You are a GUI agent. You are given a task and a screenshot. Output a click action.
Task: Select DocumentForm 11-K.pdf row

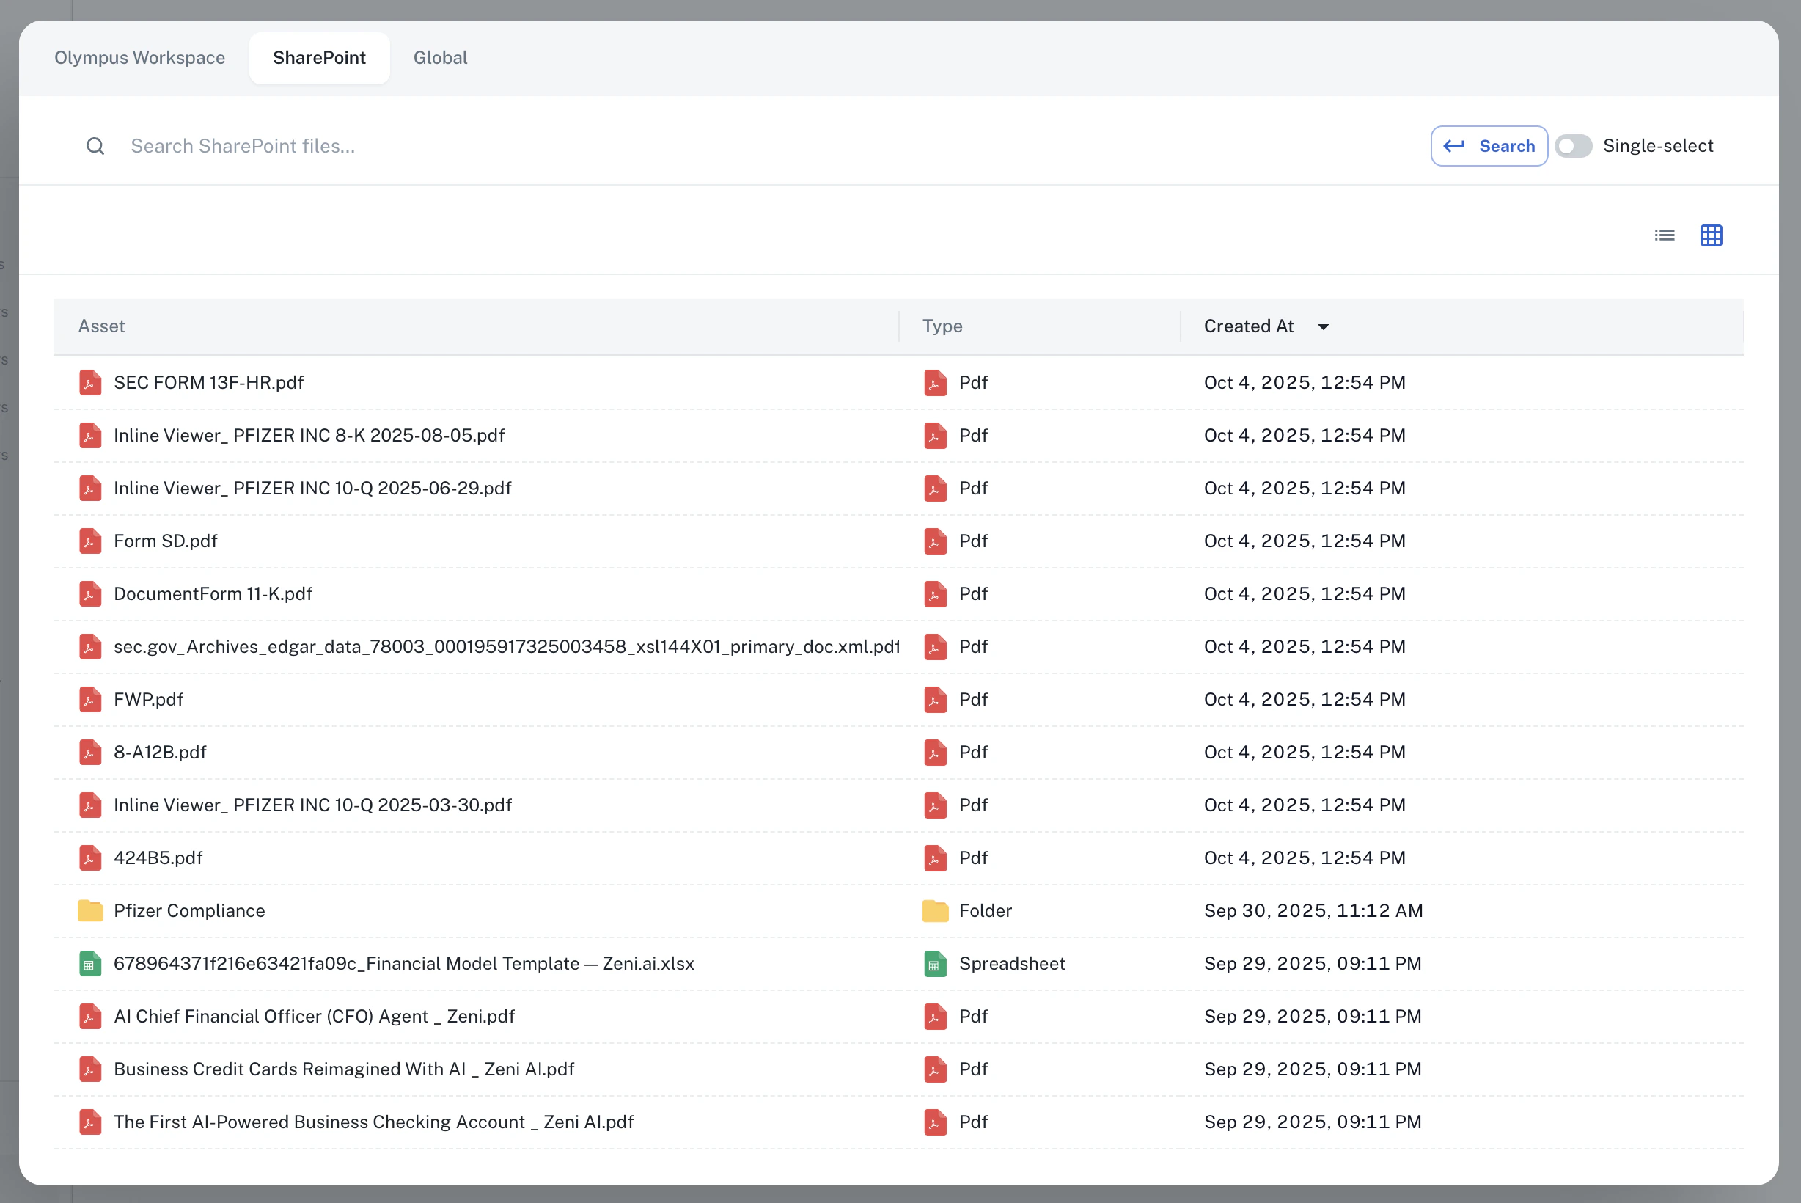213,594
